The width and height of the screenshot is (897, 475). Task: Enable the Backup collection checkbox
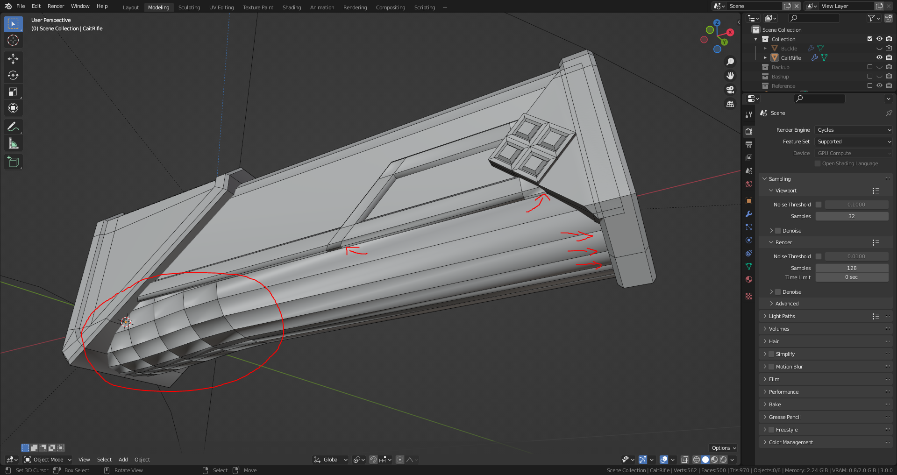point(870,67)
